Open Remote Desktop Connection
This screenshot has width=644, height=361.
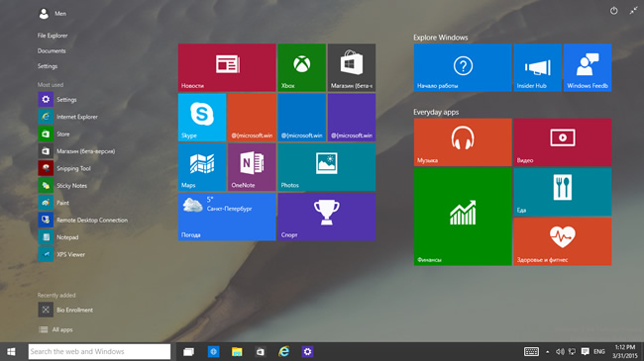point(83,220)
